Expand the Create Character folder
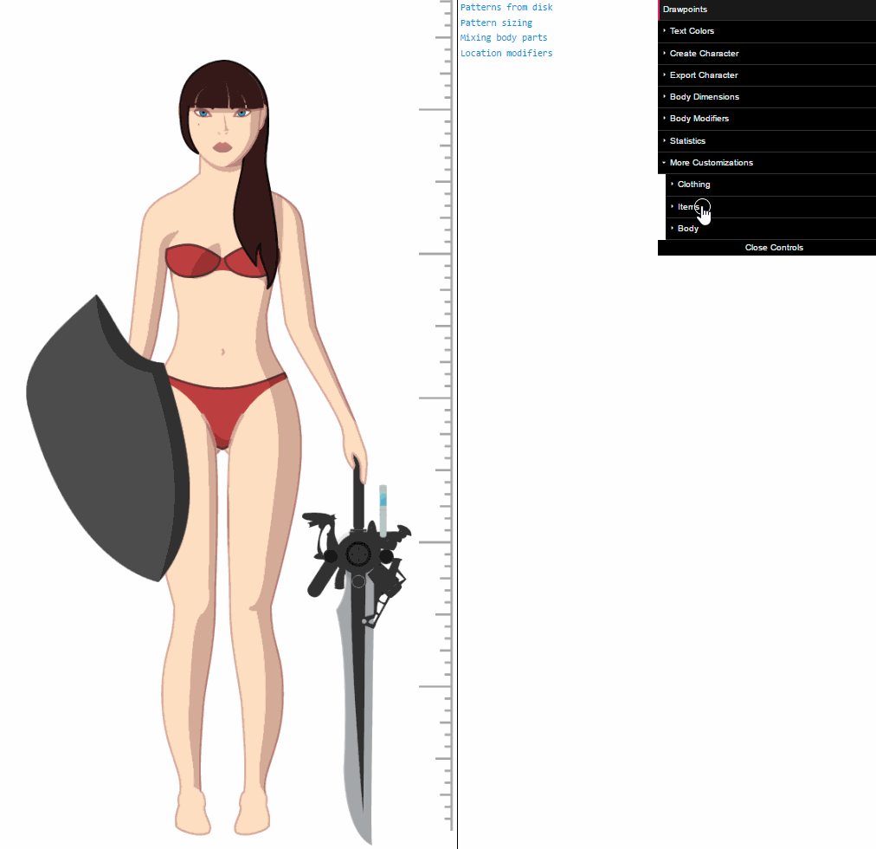Image resolution: width=876 pixels, height=849 pixels. pos(704,54)
